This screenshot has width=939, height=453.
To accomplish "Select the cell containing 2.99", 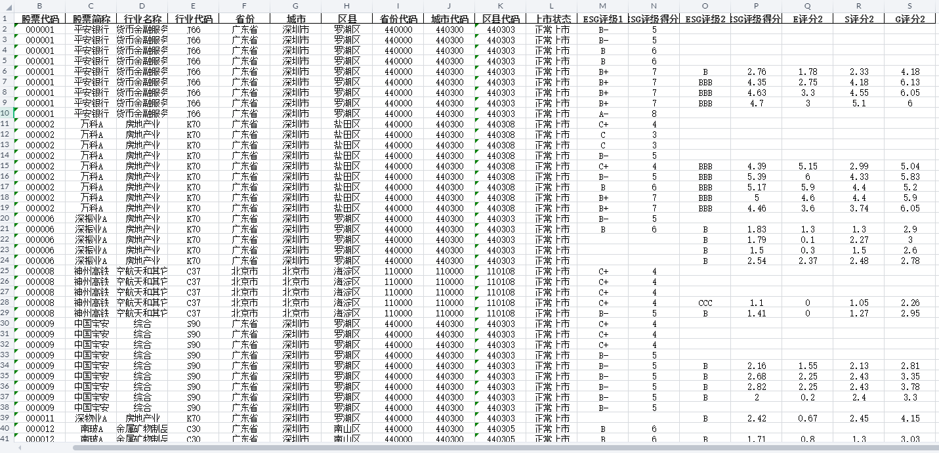I will point(859,166).
